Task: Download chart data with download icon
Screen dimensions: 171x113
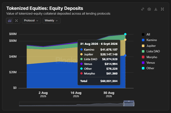Action: [x=156, y=9]
